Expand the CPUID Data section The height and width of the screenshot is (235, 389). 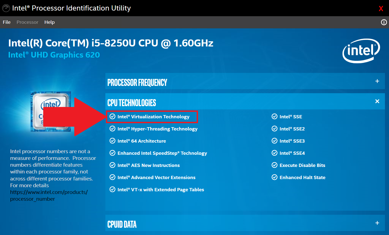[377, 223]
